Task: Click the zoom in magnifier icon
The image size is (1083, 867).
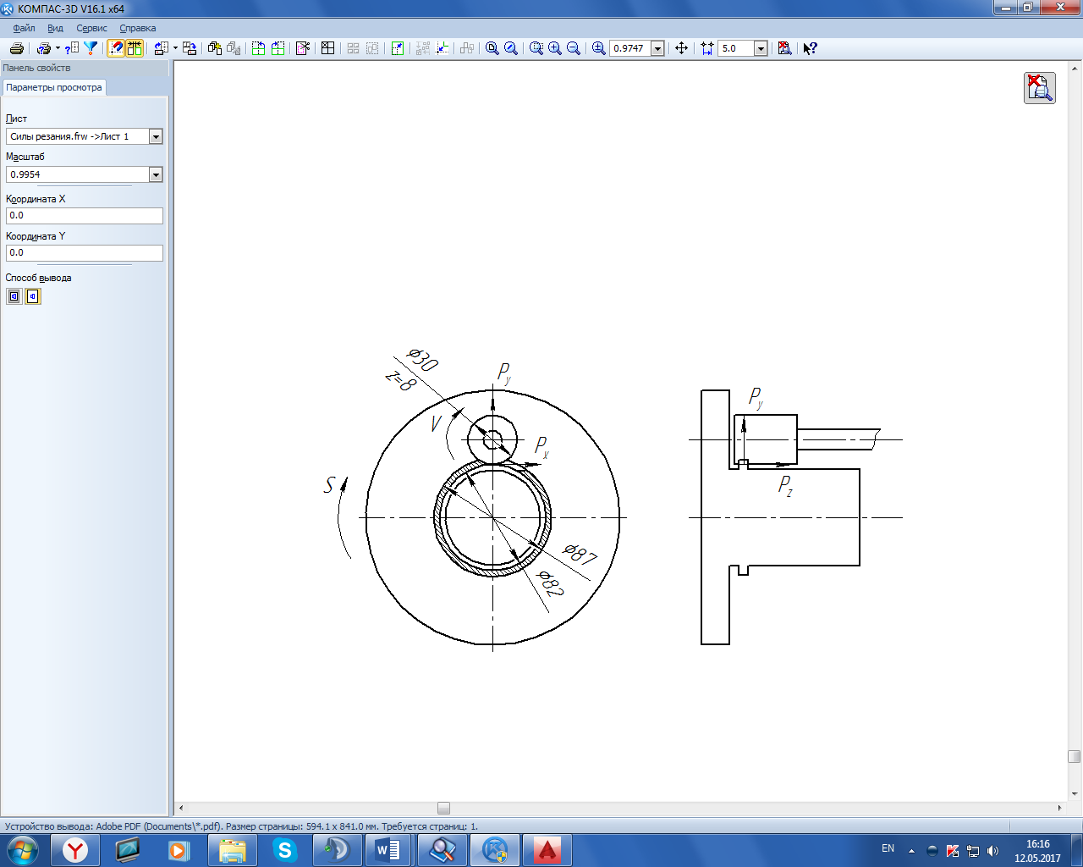Action: (555, 48)
